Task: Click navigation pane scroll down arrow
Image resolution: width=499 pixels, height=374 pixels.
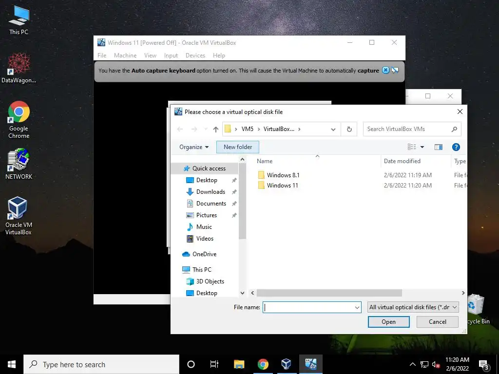Action: [242, 293]
